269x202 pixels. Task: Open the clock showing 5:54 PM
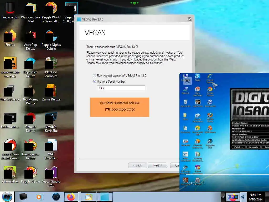256,197
